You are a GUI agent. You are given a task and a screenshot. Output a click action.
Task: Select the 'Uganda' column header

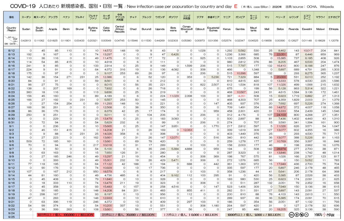(x=160, y=29)
